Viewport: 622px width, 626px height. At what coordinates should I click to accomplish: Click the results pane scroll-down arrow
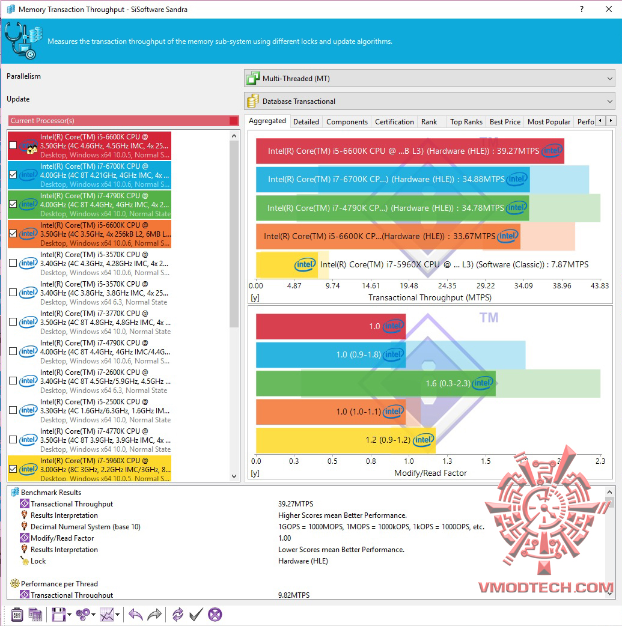tap(609, 594)
